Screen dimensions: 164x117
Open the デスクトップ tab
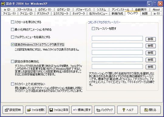(x=43, y=13)
